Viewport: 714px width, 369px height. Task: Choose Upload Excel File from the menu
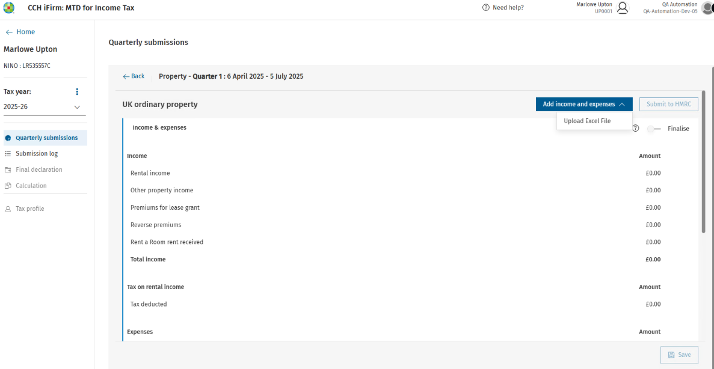pos(594,121)
